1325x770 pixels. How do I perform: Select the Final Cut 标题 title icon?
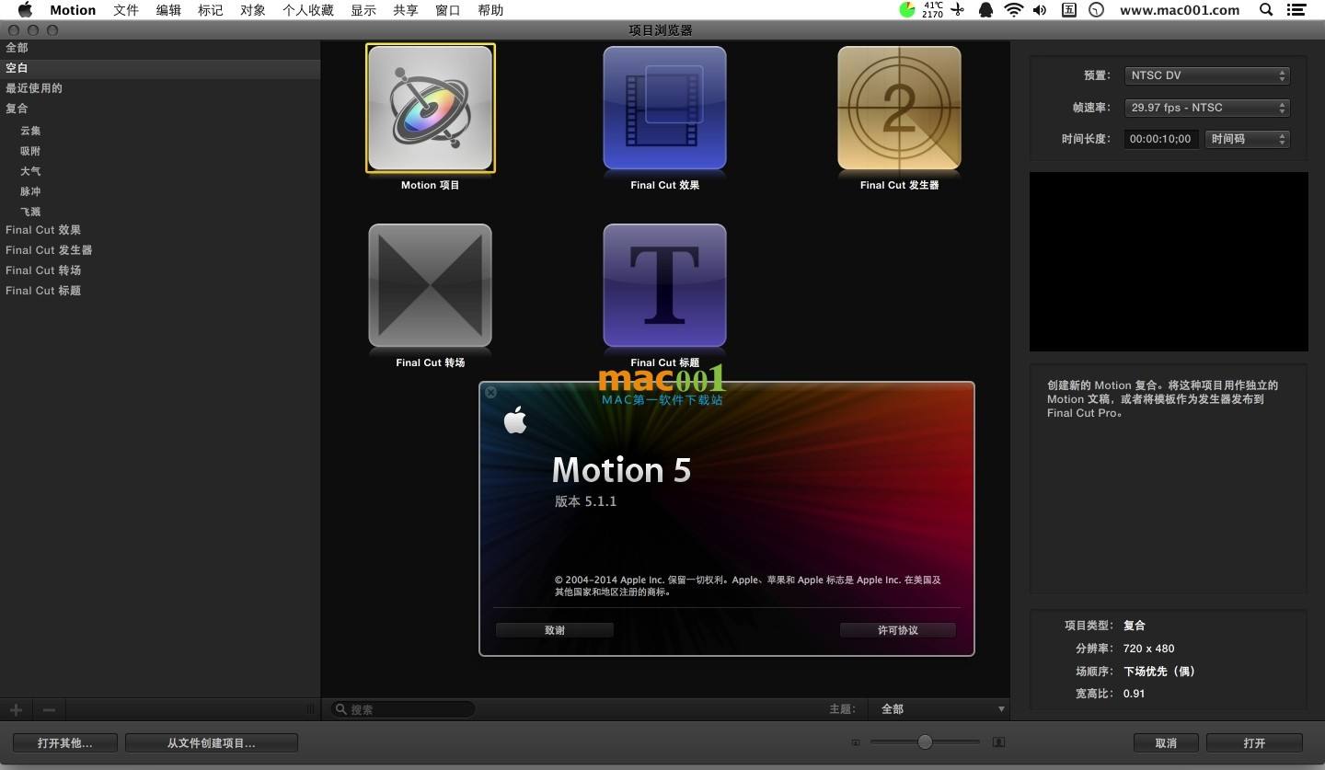pyautogui.click(x=664, y=285)
